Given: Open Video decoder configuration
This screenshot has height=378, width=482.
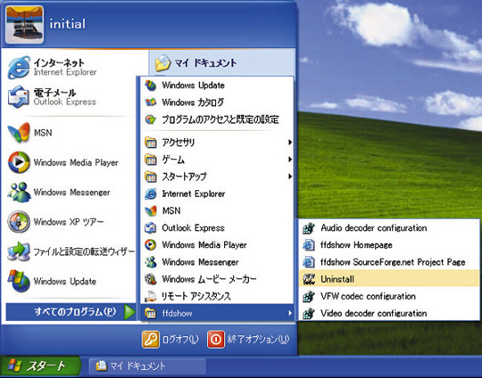Looking at the screenshot, I should click(x=389, y=313).
